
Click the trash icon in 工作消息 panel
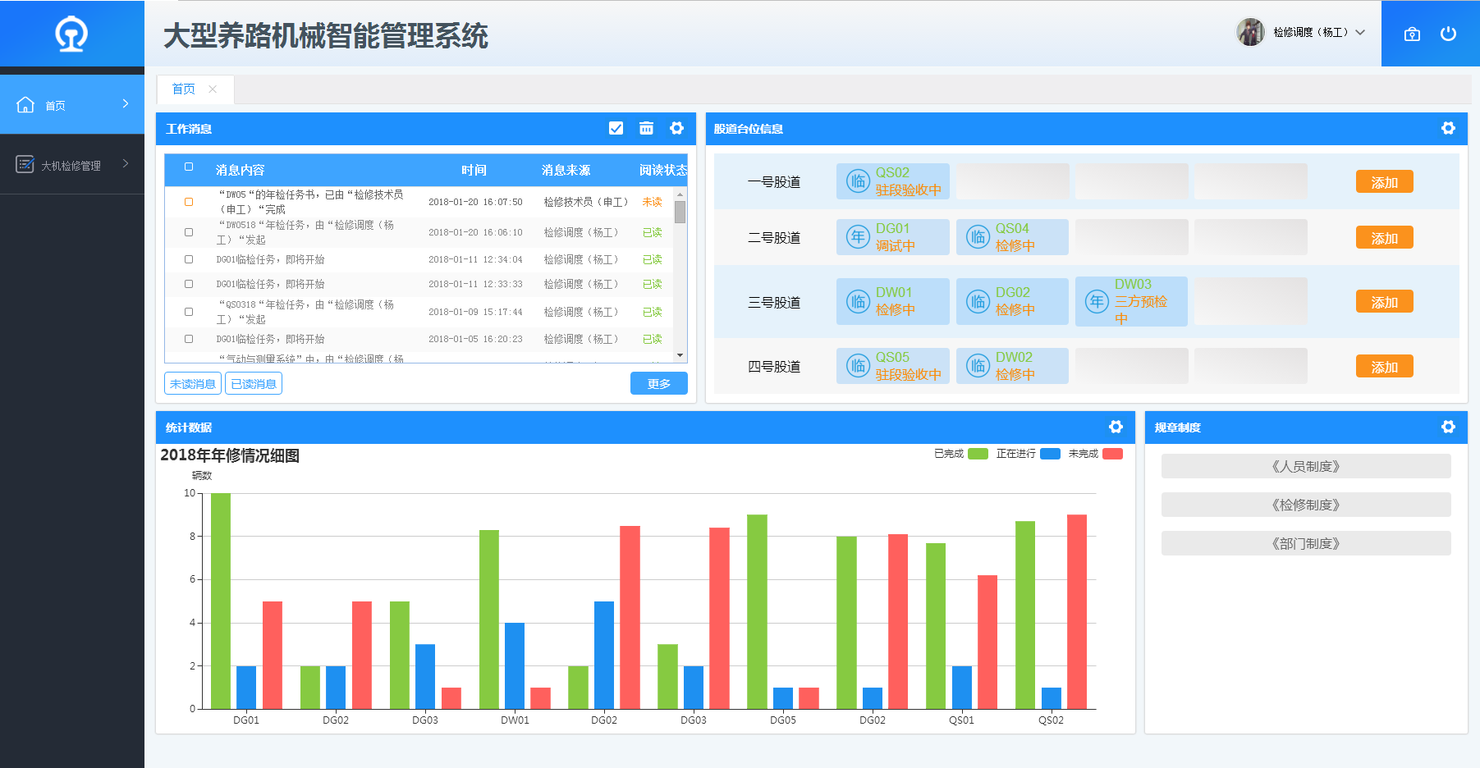646,128
